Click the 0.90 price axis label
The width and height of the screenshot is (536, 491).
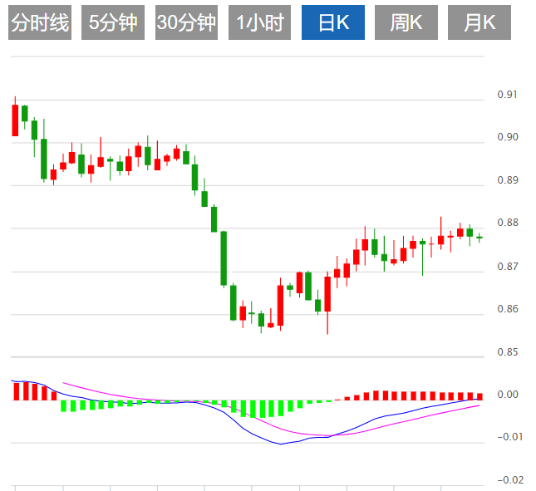(507, 137)
